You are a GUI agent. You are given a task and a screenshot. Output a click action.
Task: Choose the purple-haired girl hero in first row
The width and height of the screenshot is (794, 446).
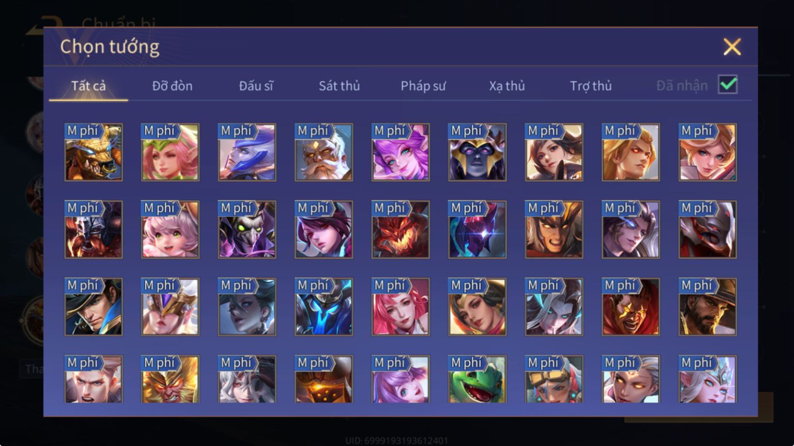(x=401, y=152)
